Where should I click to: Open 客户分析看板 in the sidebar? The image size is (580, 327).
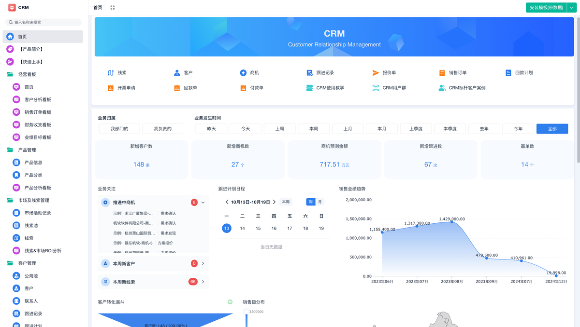(43, 99)
